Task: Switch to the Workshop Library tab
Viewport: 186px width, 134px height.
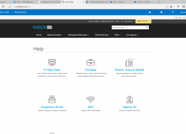Action: coord(49,2)
